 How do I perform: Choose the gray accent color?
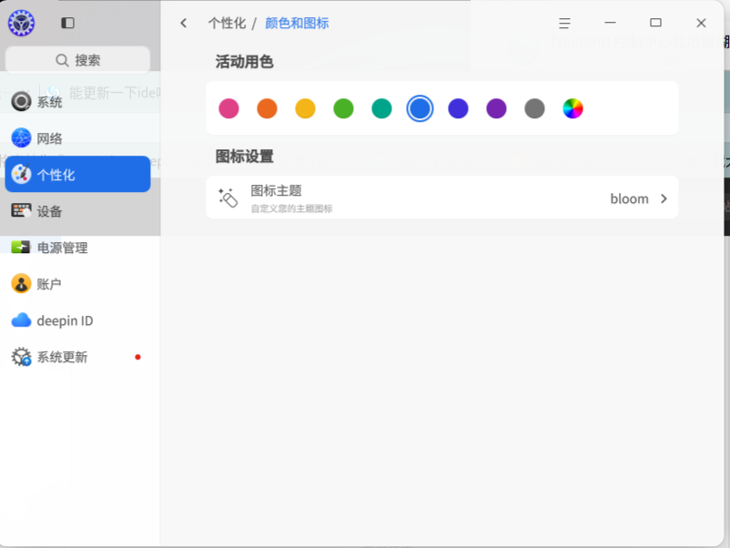(x=534, y=108)
